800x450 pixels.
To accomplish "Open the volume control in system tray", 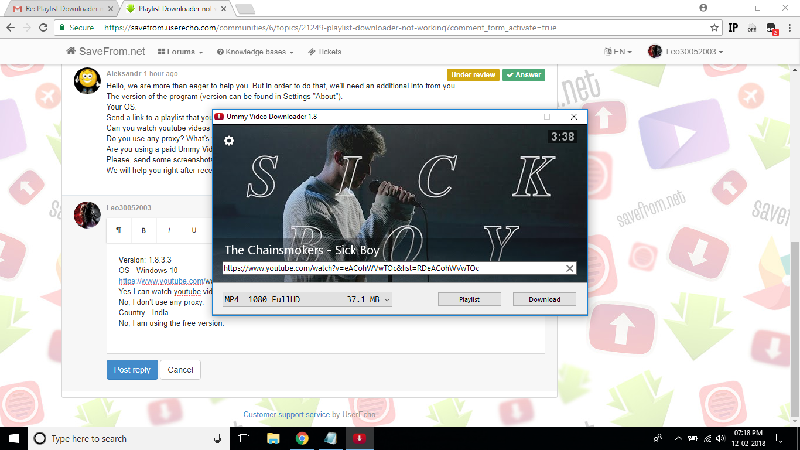I will pos(721,438).
